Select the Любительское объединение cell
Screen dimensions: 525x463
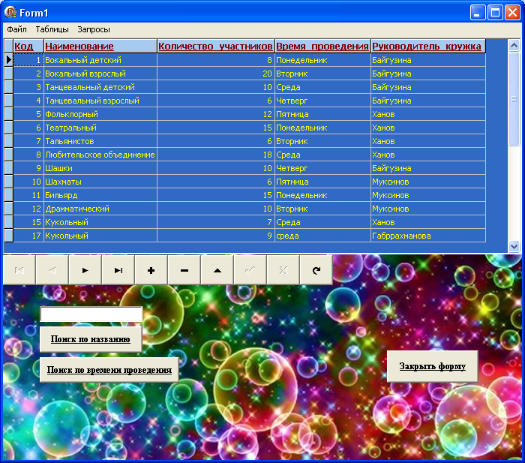[x=100, y=155]
